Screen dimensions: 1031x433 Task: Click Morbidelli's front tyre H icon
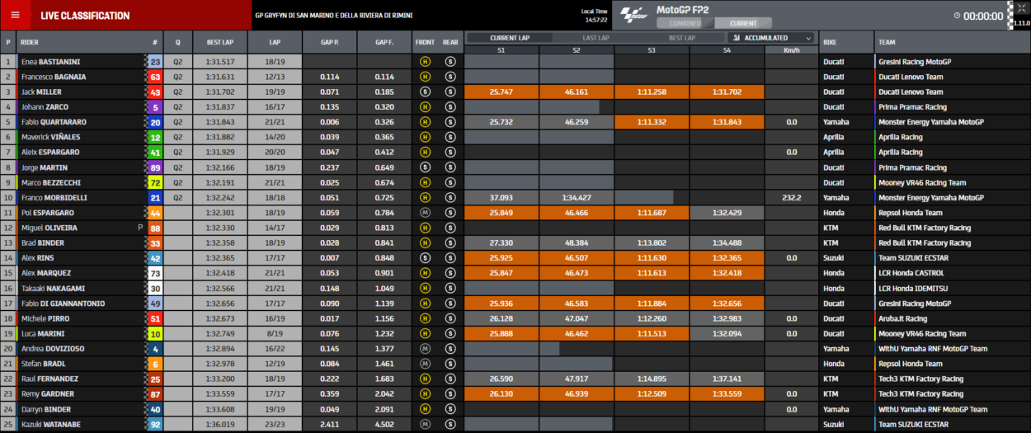click(426, 198)
